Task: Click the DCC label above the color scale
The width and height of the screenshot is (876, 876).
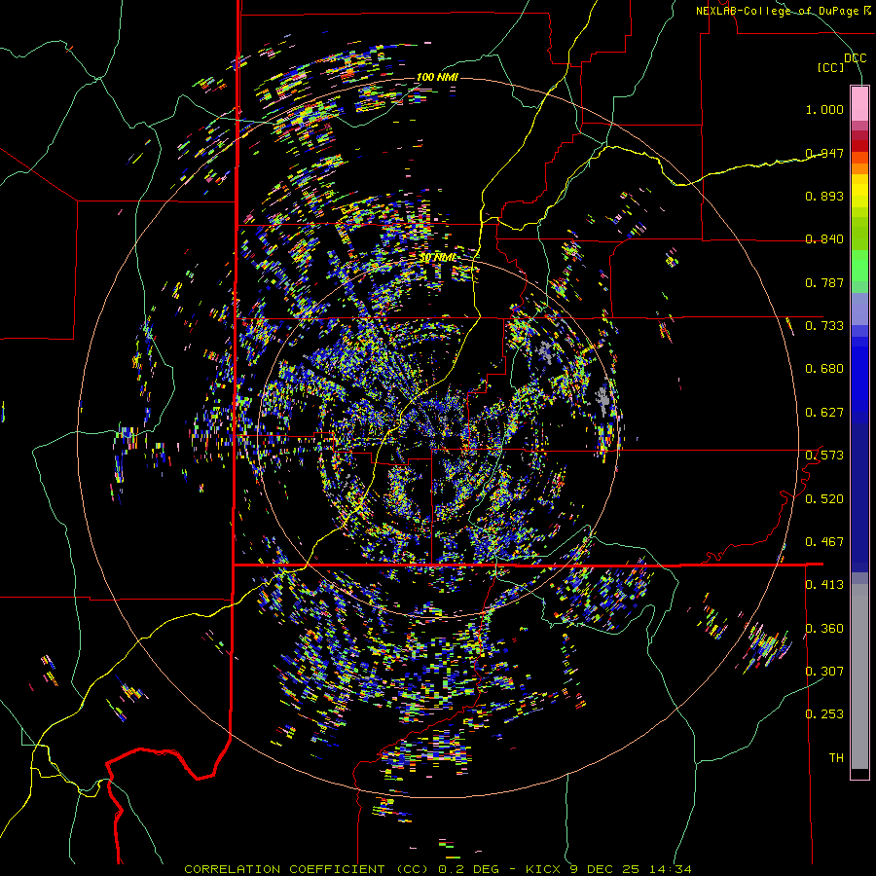Action: point(855,58)
